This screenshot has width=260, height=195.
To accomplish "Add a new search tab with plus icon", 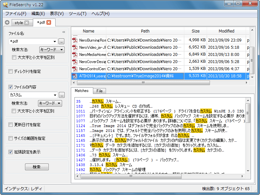I will pyautogui.click(x=7, y=22).
